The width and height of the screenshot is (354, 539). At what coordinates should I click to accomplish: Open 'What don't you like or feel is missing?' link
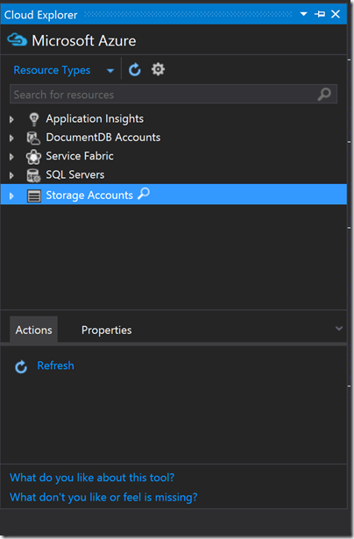[x=103, y=497]
